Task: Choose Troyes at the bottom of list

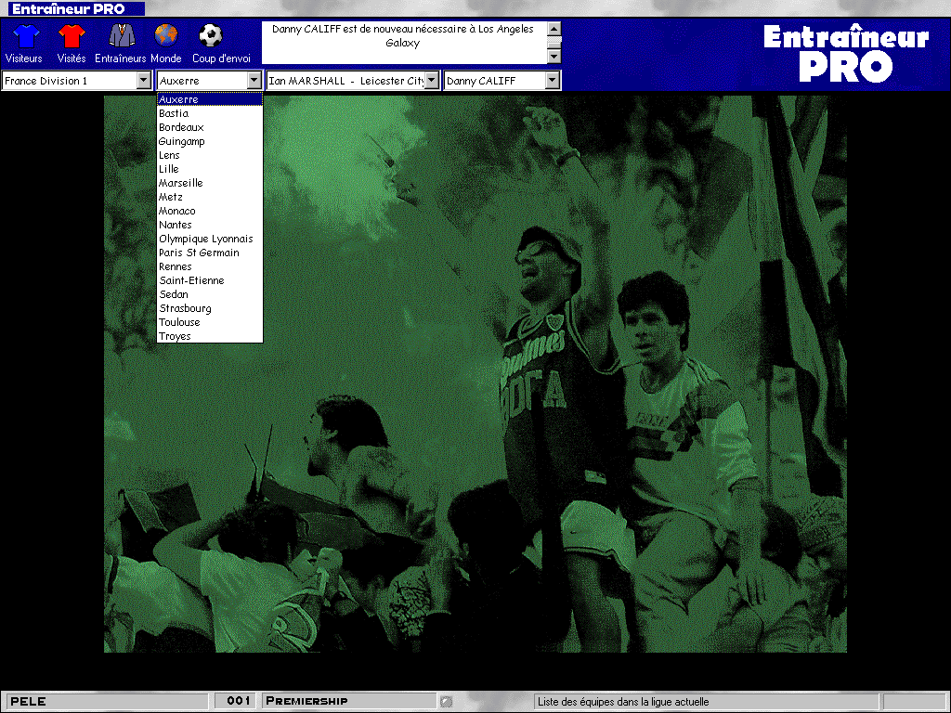Action: pos(175,336)
